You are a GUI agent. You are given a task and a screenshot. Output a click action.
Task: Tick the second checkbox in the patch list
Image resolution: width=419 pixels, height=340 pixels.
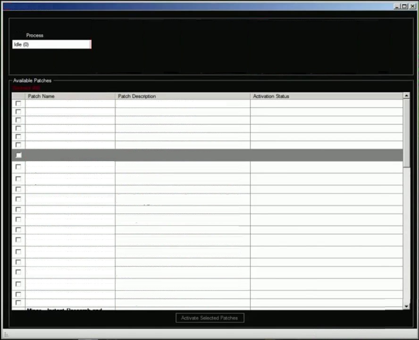[x=18, y=112]
